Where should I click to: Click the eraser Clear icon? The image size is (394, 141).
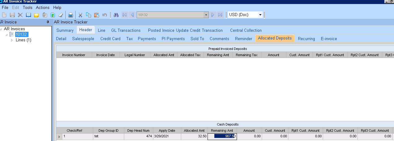point(61,15)
